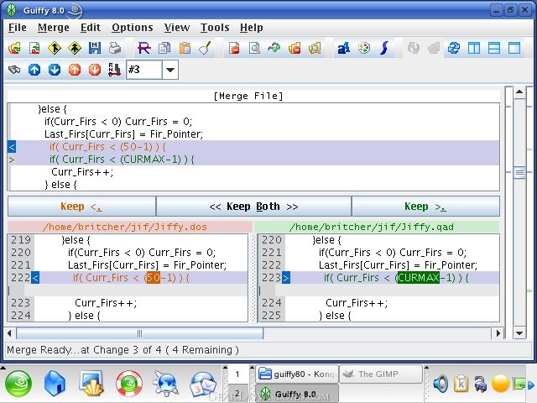Viewport: 537px width, 403px height.
Task: Click the horizontal scrollbar thumb
Action: (140, 333)
